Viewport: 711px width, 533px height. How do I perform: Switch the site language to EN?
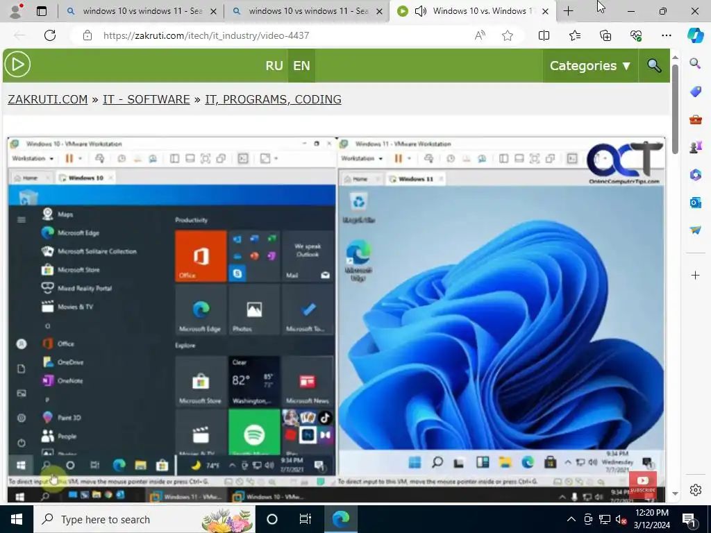(x=301, y=66)
